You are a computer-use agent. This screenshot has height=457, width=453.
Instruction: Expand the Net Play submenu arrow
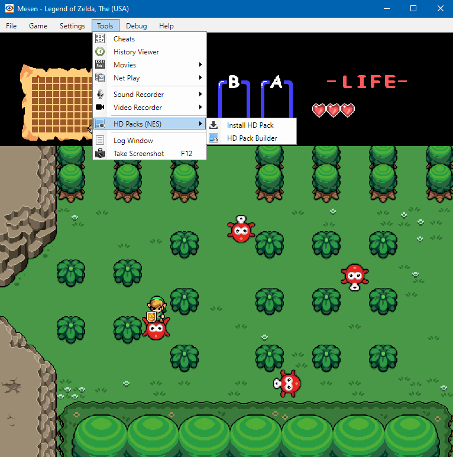(200, 77)
